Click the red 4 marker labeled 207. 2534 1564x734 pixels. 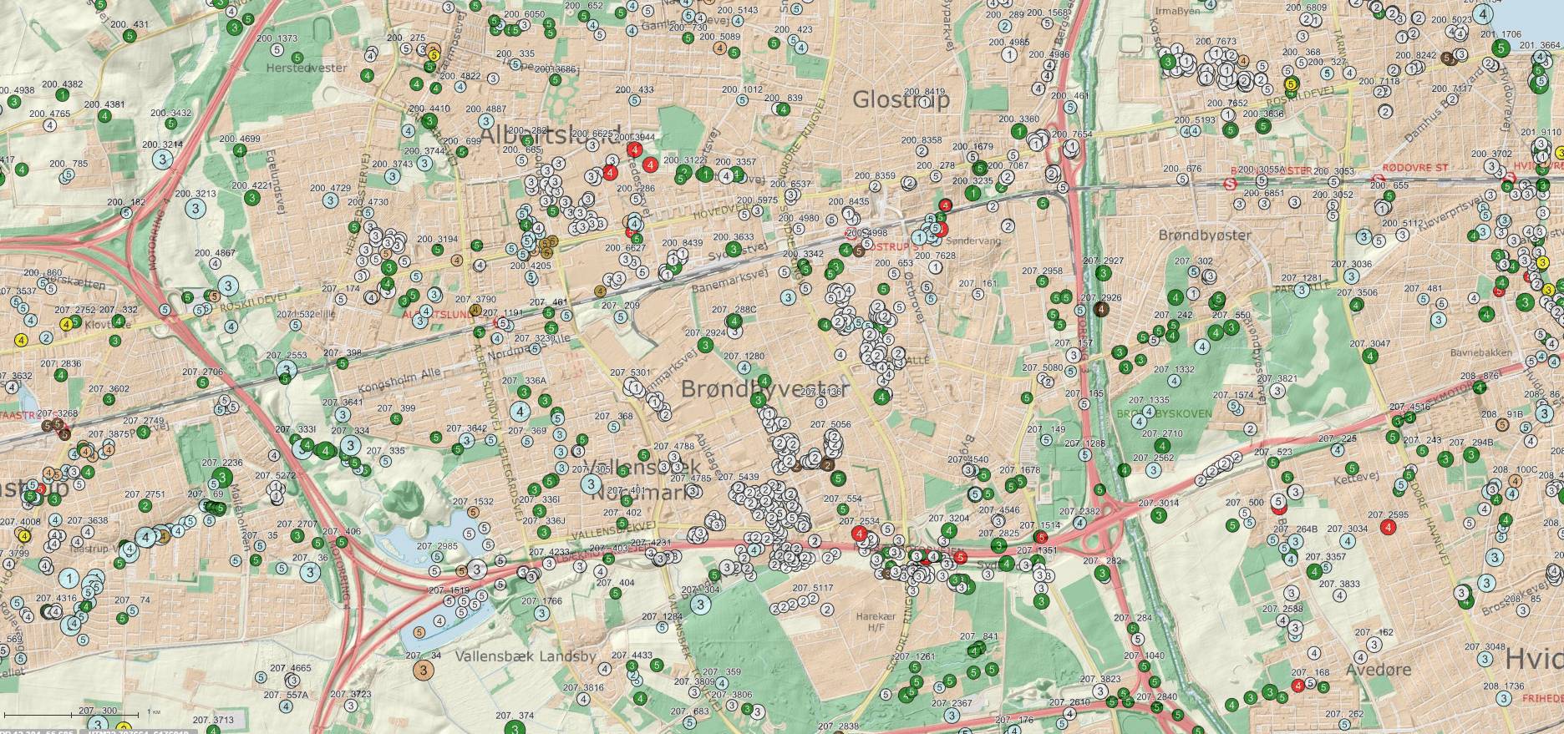coord(859,534)
